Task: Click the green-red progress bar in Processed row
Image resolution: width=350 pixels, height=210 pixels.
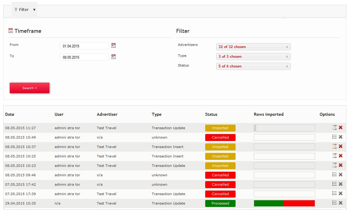Action: click(x=284, y=203)
